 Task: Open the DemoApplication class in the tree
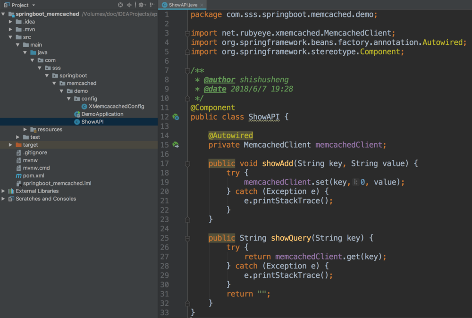102,114
